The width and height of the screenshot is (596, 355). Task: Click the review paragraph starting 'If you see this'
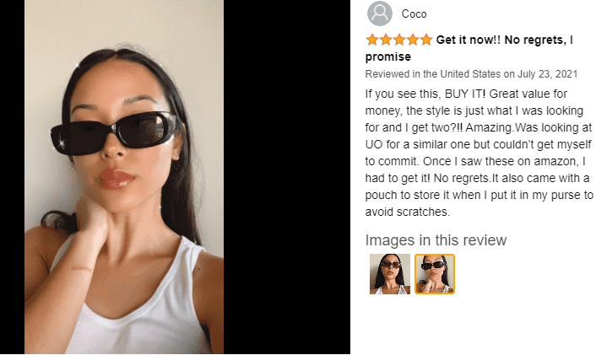point(479,153)
